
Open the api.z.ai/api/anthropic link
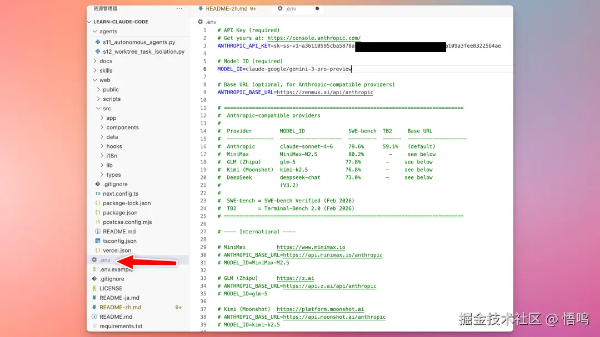coord(329,286)
